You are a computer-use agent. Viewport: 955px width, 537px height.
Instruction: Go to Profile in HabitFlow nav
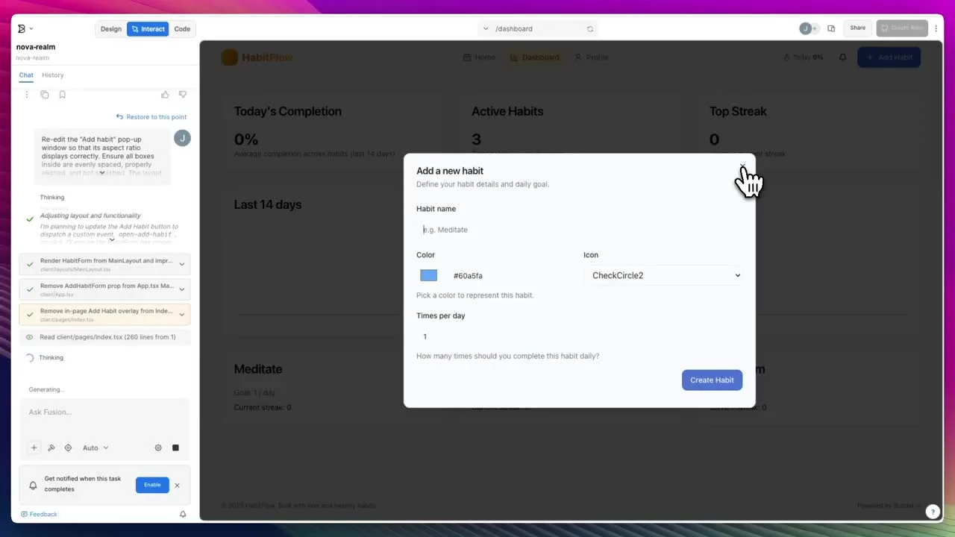tap(591, 57)
